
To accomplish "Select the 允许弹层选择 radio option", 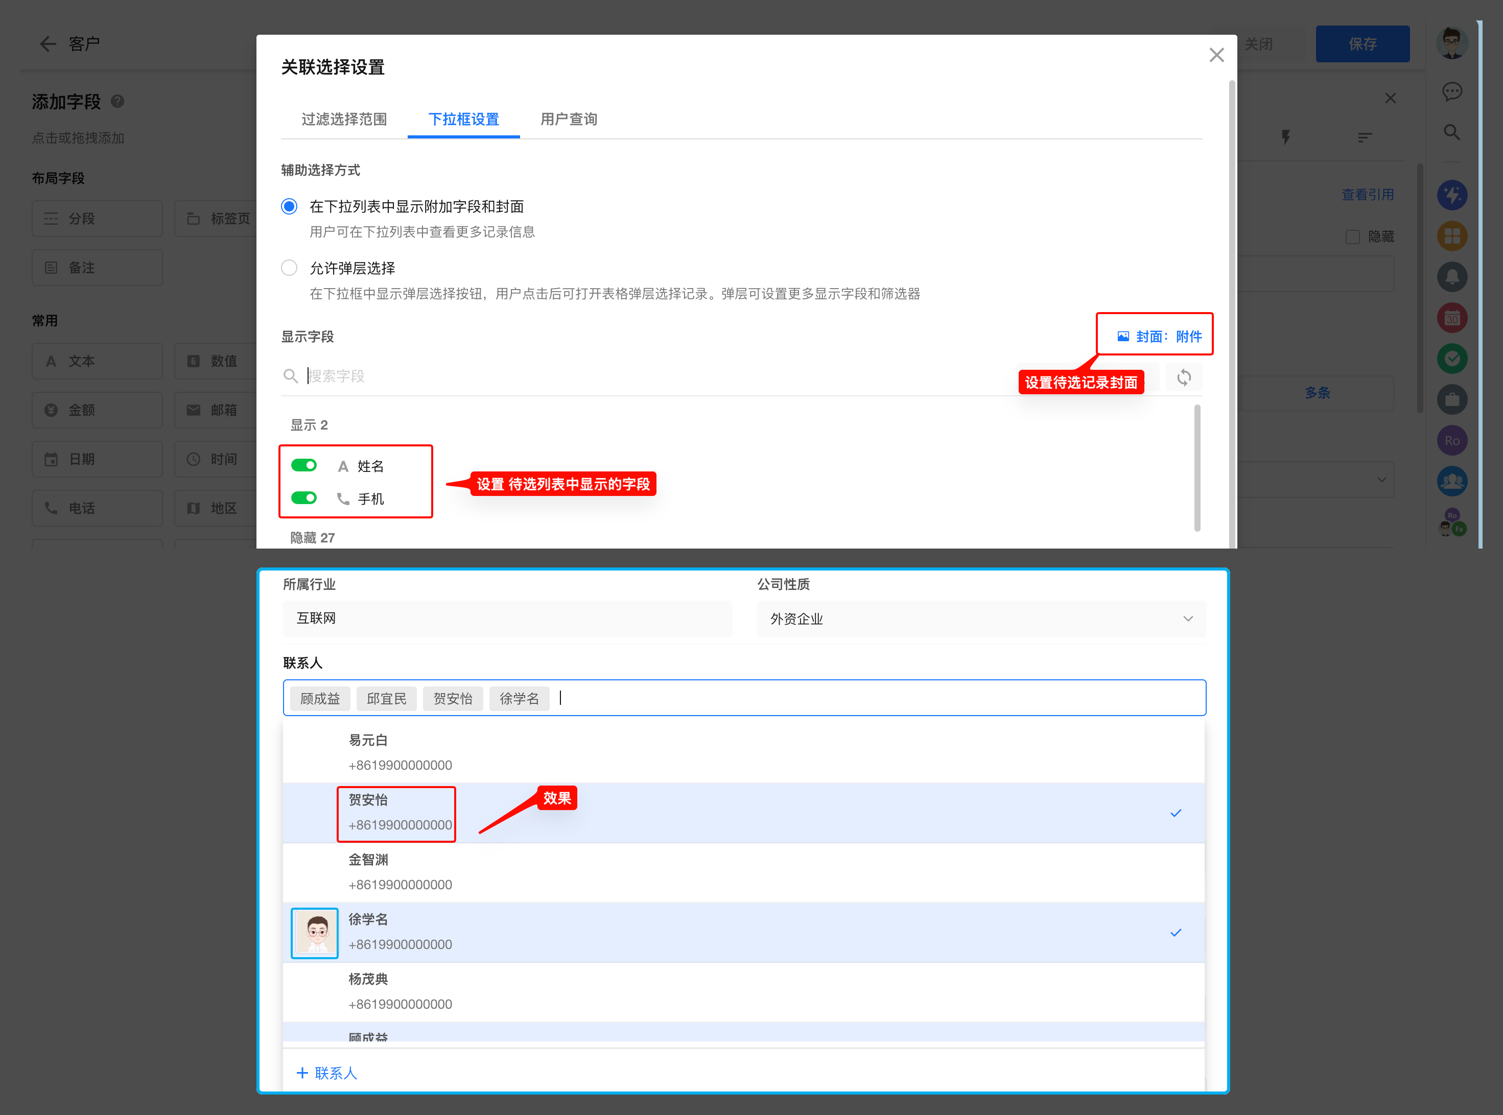I will (289, 268).
